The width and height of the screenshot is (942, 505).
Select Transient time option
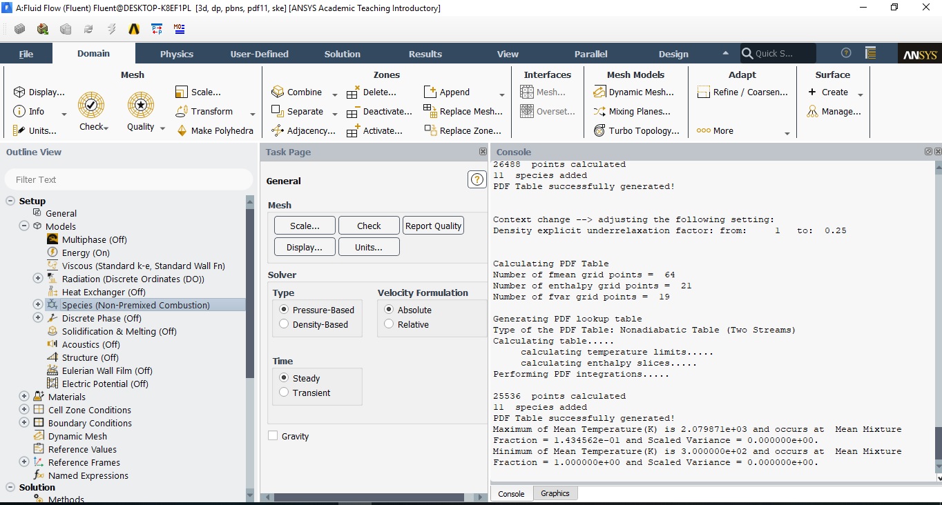click(284, 392)
